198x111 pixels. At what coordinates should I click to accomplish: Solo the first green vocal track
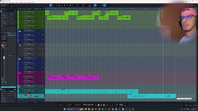point(27,12)
